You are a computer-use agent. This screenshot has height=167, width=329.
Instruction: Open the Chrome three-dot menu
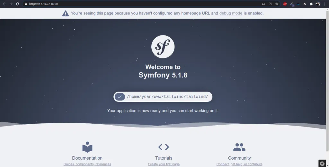[325, 4]
